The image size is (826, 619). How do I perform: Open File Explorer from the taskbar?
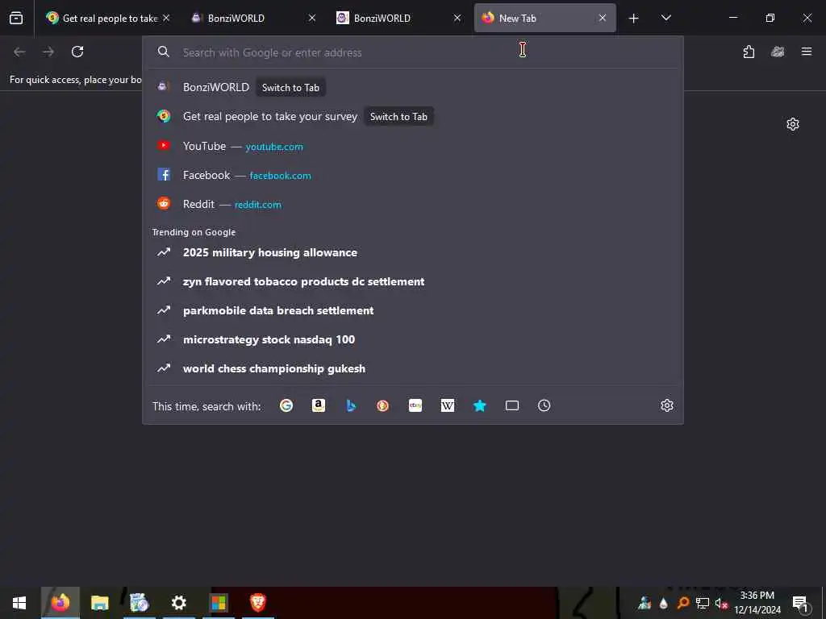click(99, 603)
